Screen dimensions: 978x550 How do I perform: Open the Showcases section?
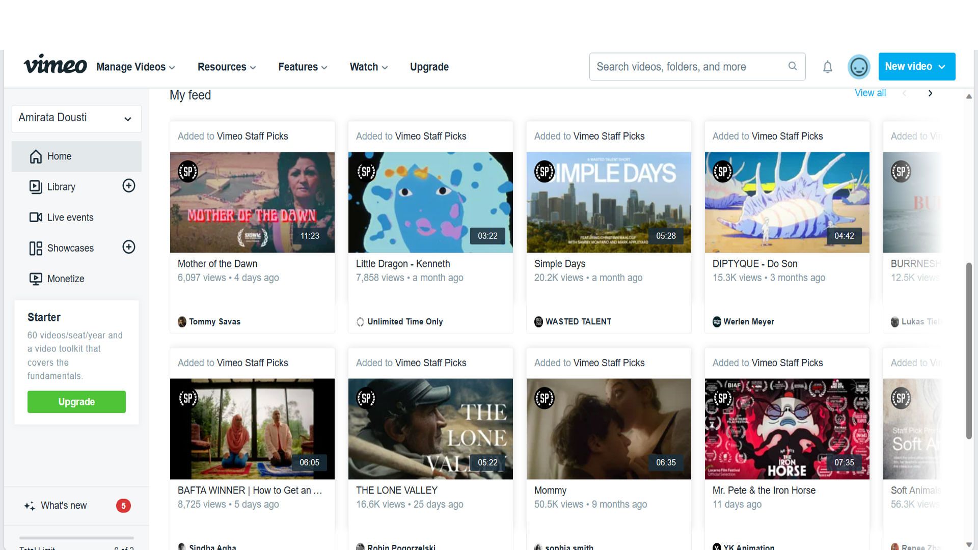(x=70, y=248)
